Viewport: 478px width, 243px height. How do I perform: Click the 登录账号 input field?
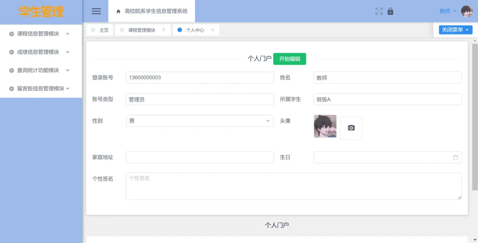coord(200,77)
